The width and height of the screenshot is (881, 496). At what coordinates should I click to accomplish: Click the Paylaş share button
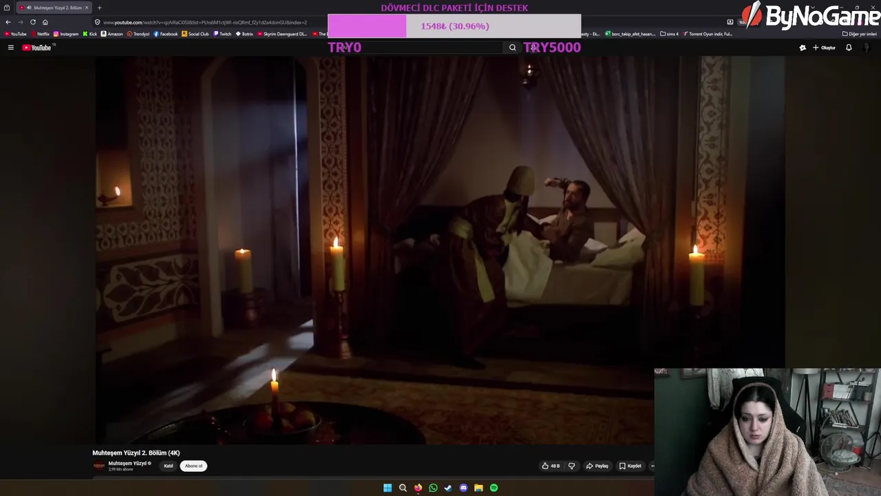[x=597, y=466]
